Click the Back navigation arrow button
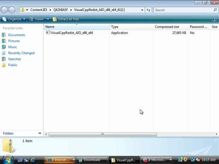219x164 pixels. [4, 10]
